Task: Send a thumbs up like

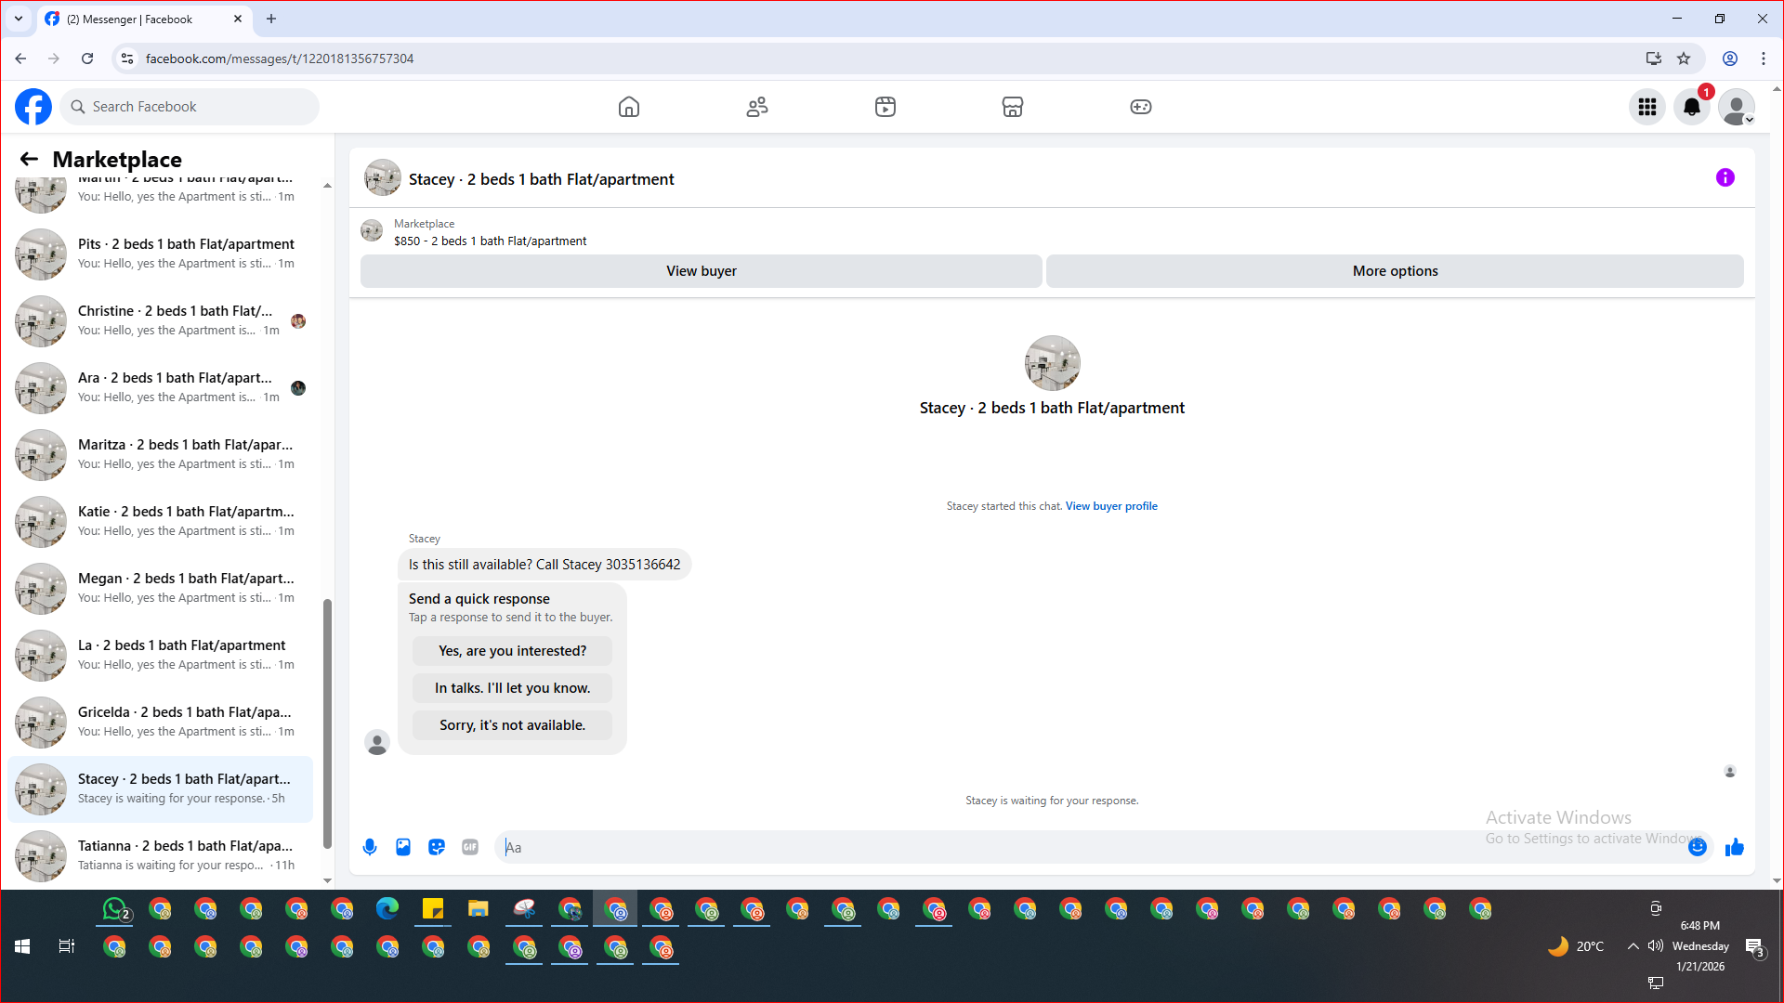Action: click(x=1735, y=847)
